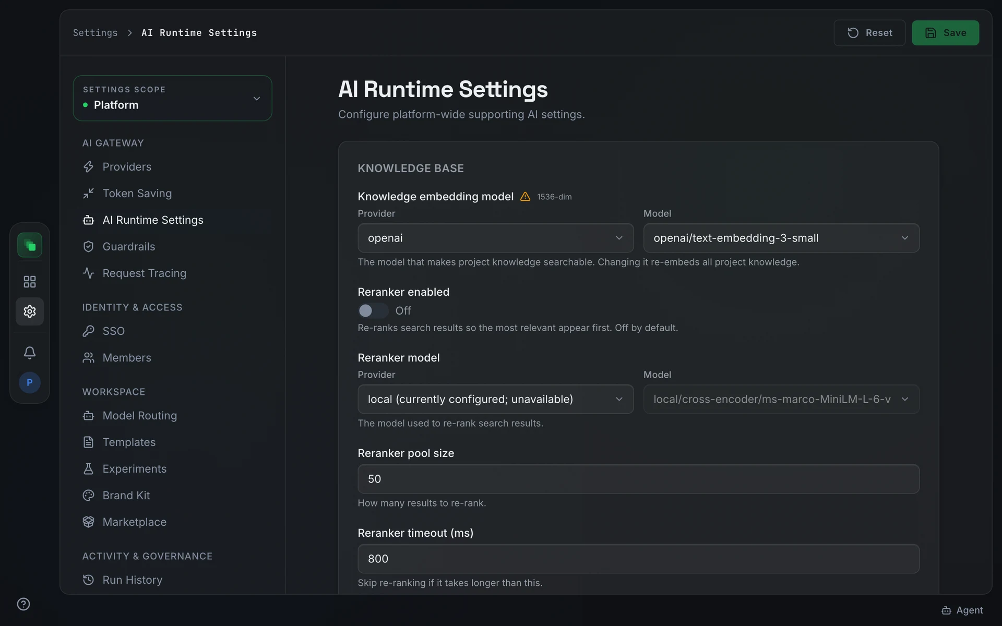Image resolution: width=1002 pixels, height=626 pixels.
Task: Click the Token Saving compress icon
Action: (89, 194)
